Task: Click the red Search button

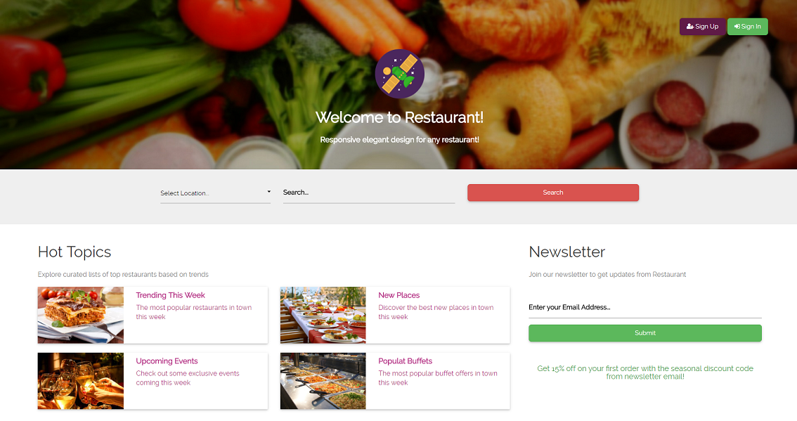Action: click(553, 193)
